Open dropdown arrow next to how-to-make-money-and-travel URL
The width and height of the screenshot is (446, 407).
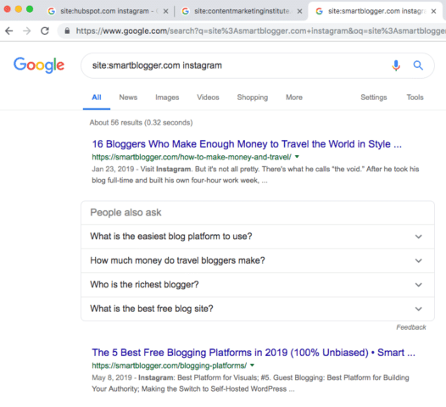click(297, 157)
